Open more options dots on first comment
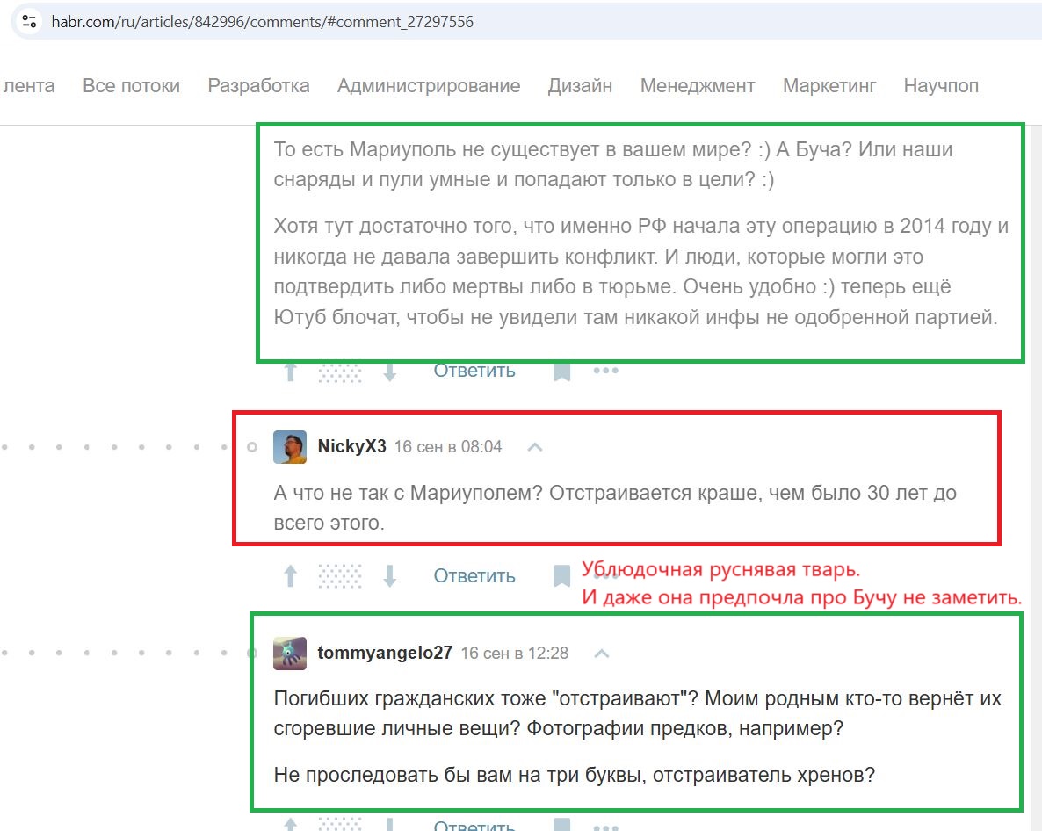 click(605, 371)
